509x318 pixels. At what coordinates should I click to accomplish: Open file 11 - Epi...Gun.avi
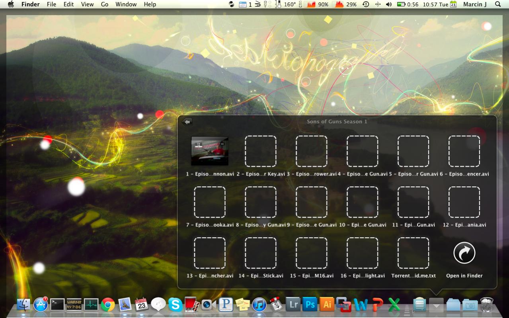tap(413, 202)
